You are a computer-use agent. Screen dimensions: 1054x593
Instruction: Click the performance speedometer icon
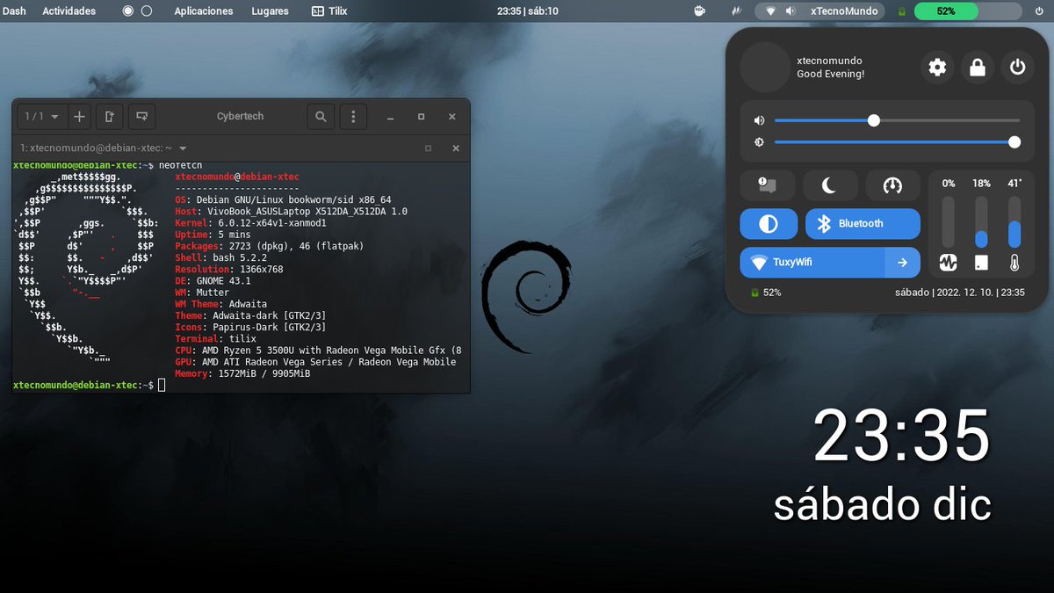click(892, 185)
